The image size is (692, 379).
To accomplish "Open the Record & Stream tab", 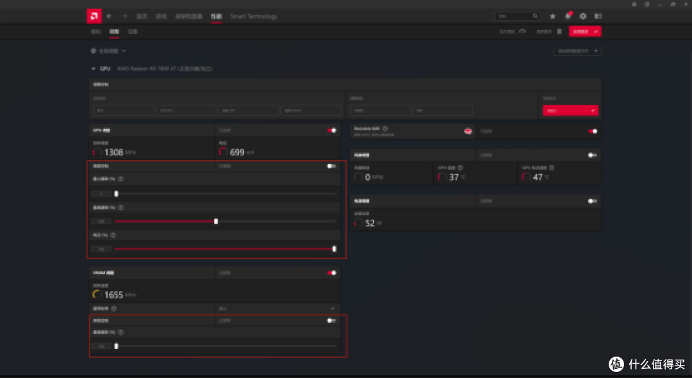I will (x=189, y=16).
